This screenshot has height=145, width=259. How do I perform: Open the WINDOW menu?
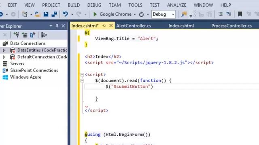tap(203, 5)
